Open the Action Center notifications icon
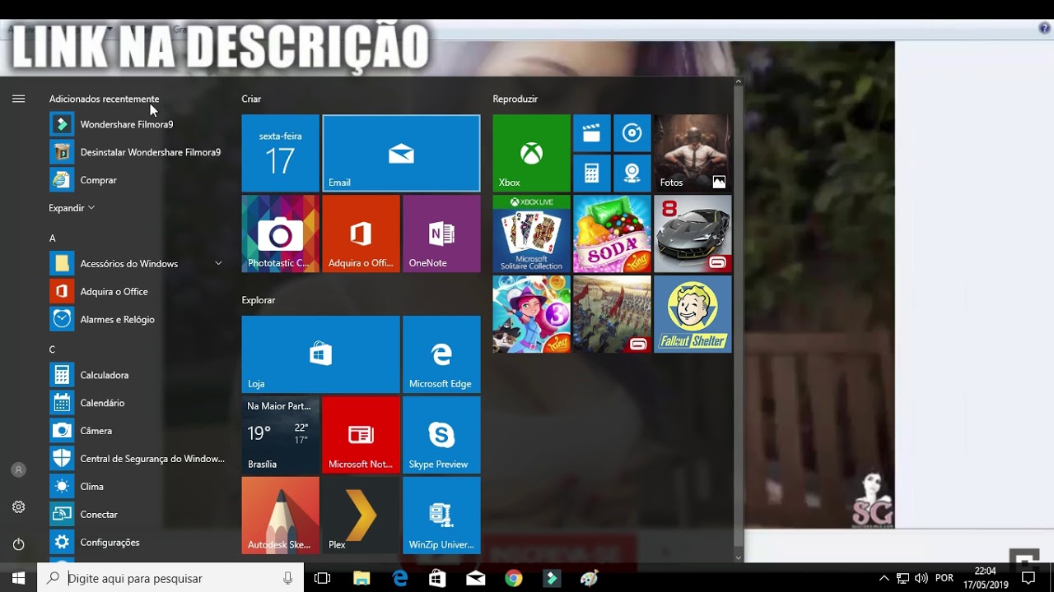This screenshot has height=592, width=1054. pos(1028,578)
